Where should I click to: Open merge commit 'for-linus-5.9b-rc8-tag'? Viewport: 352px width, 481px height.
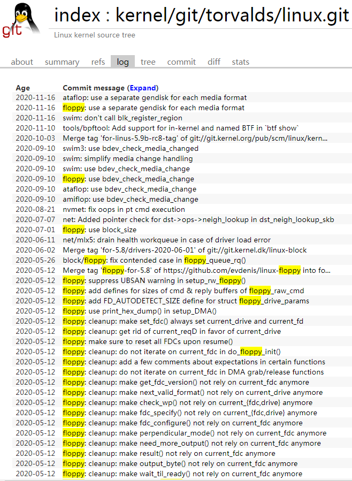click(x=195, y=139)
